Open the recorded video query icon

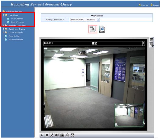pos(102,29)
